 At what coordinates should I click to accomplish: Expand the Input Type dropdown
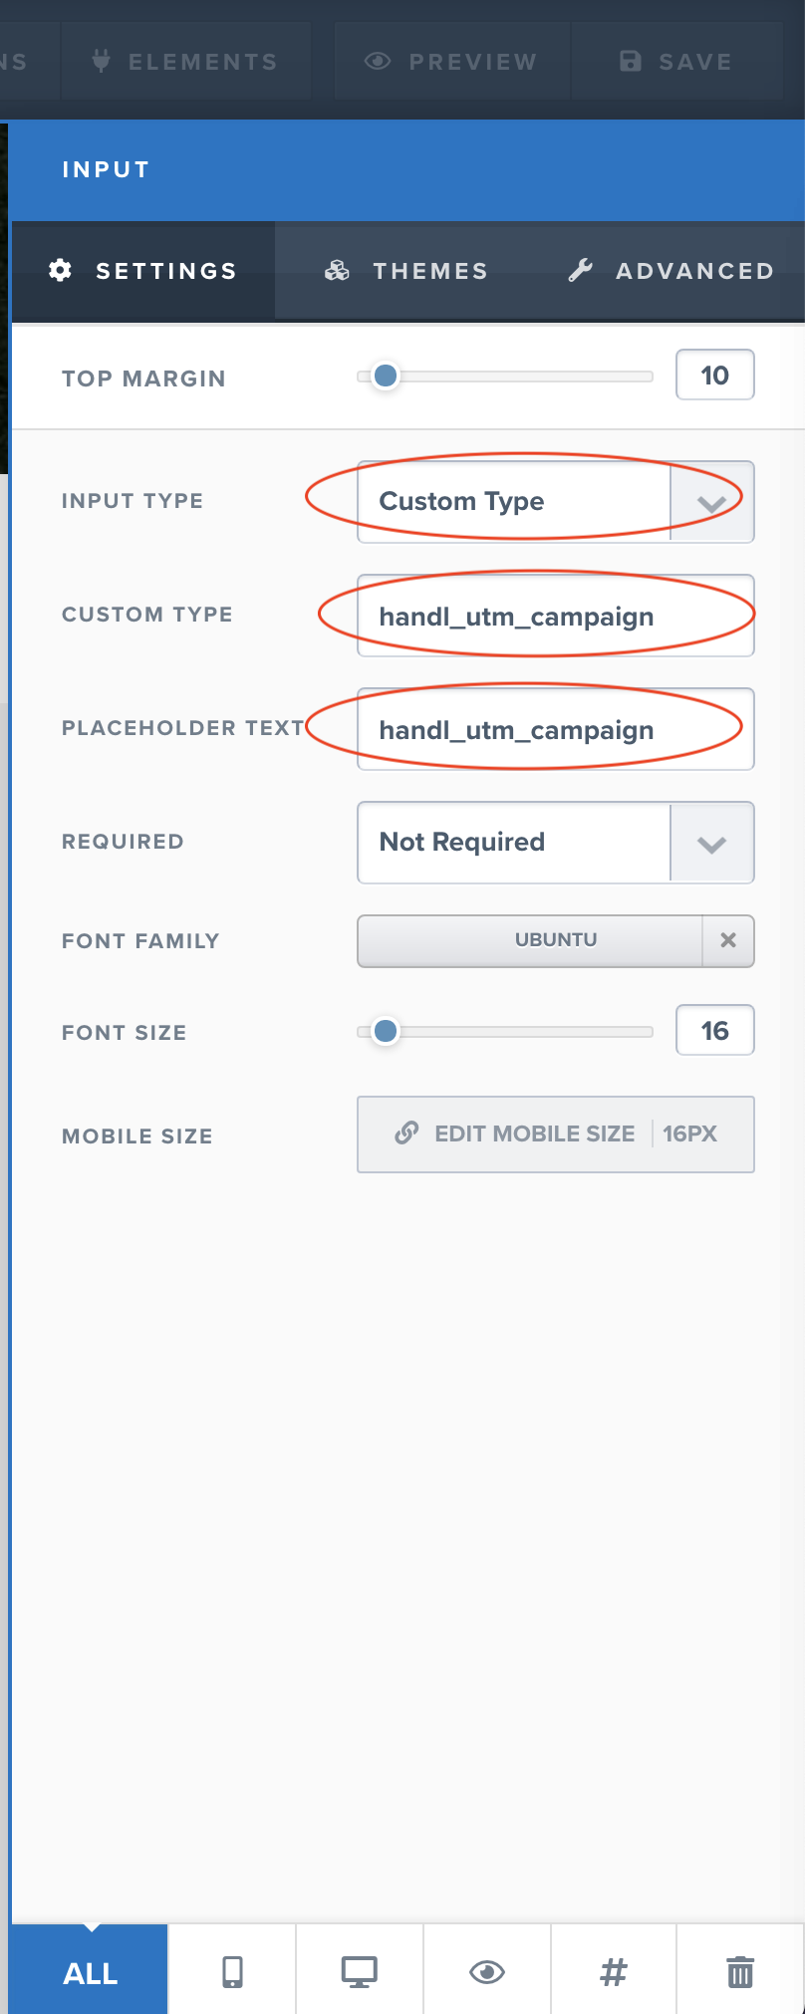click(x=711, y=502)
